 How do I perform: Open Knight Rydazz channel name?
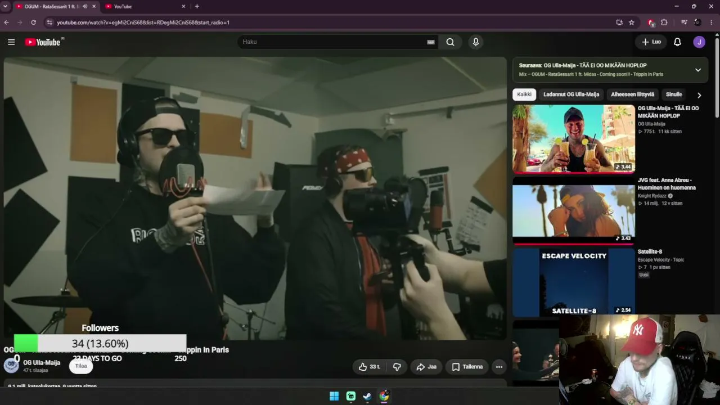coord(652,196)
